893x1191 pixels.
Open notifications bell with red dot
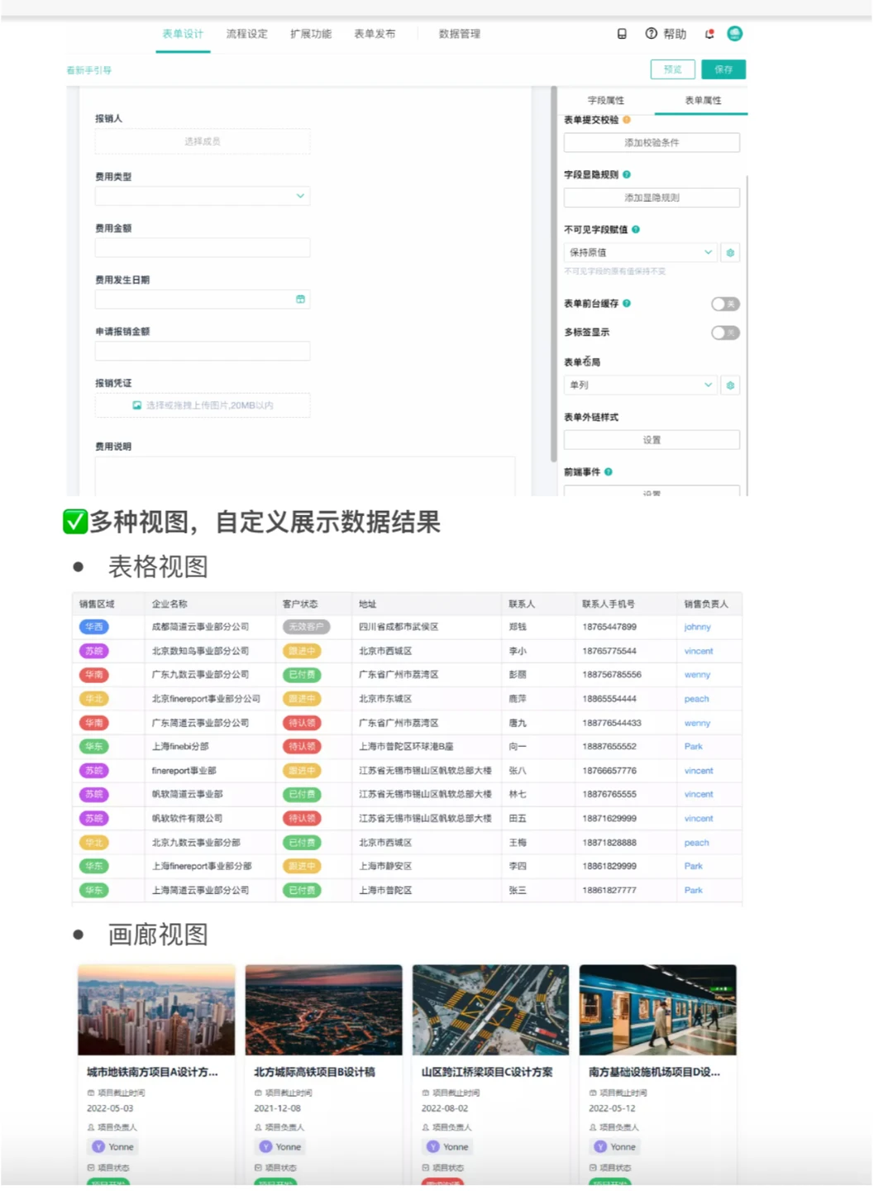click(709, 34)
